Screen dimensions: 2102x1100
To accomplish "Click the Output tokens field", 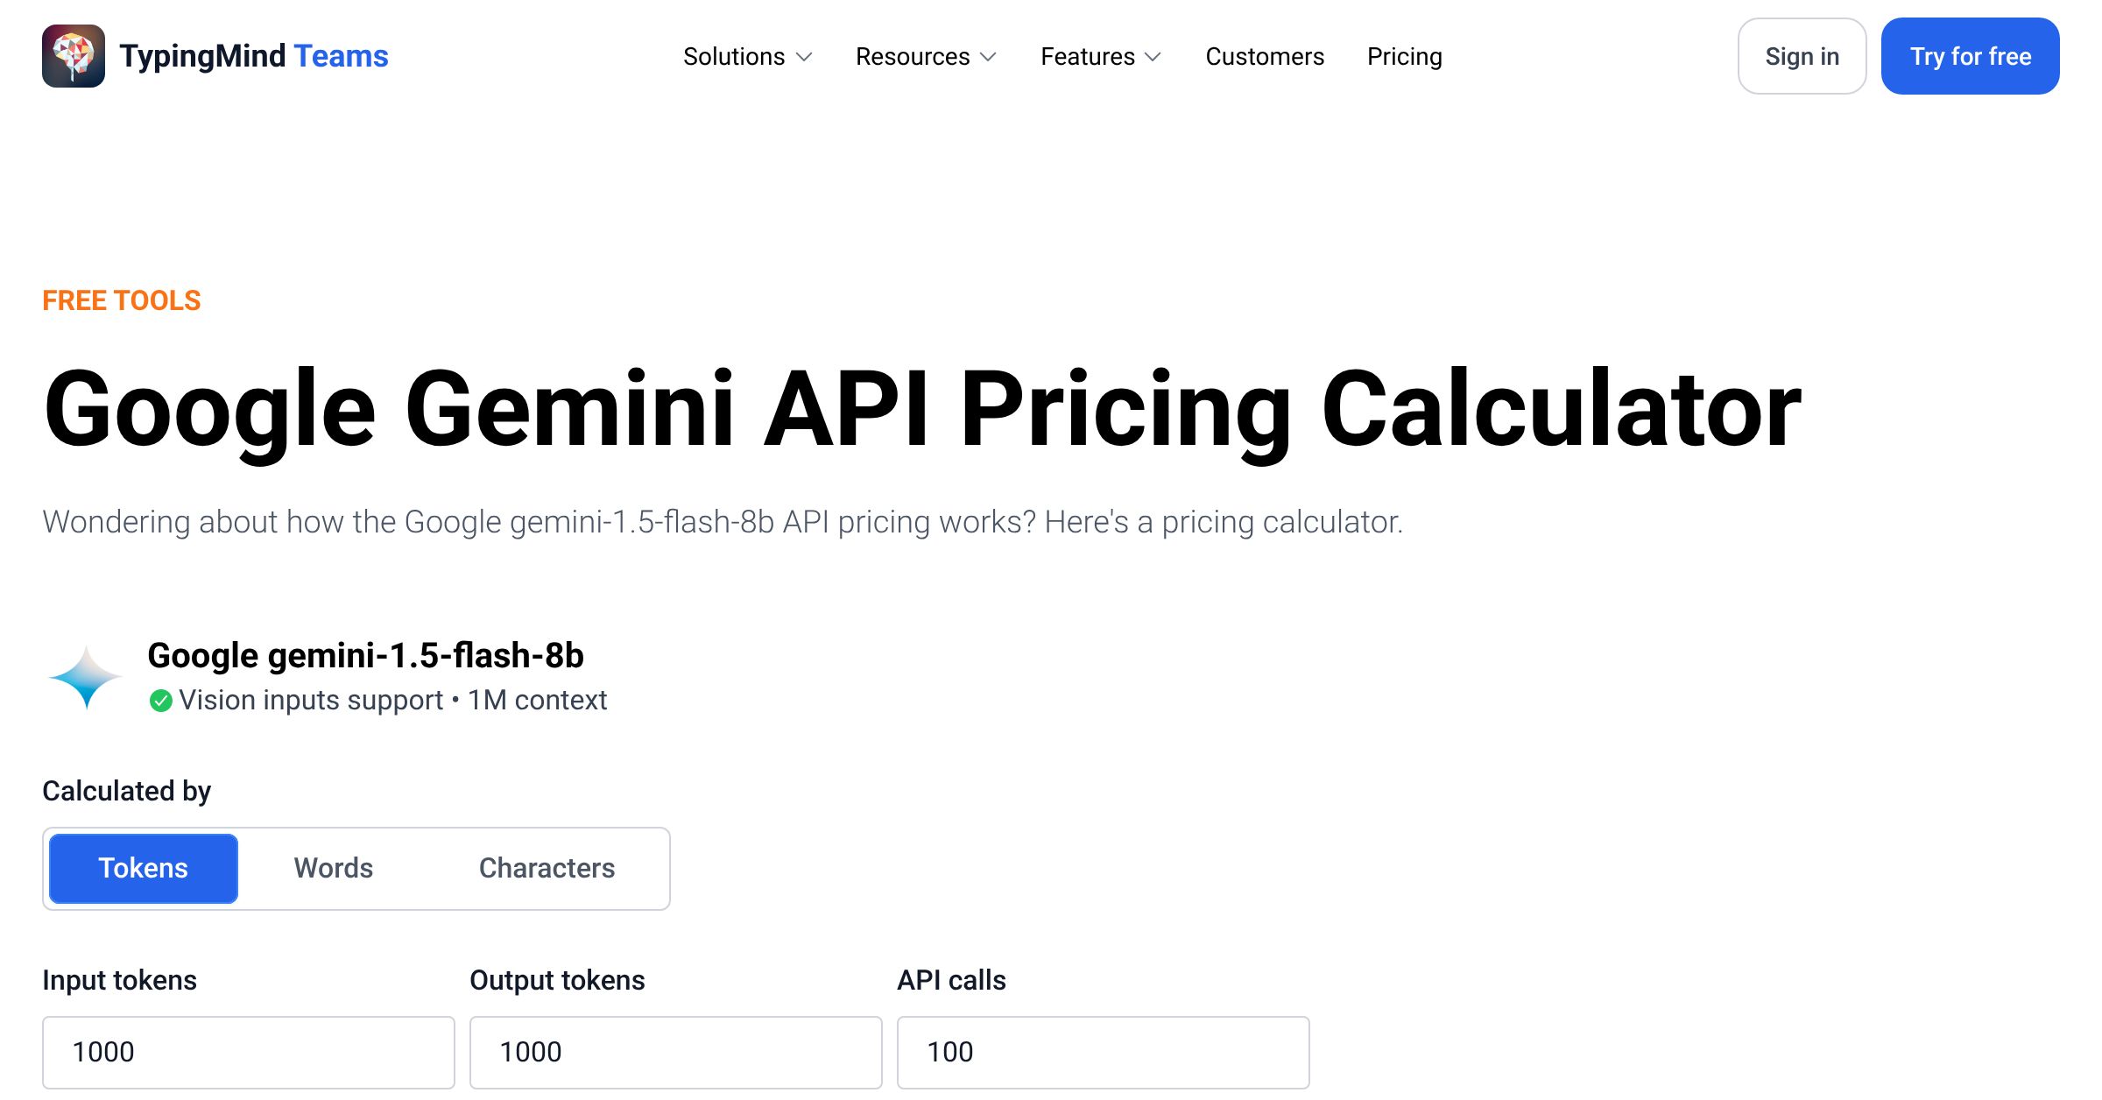I will tap(675, 1051).
